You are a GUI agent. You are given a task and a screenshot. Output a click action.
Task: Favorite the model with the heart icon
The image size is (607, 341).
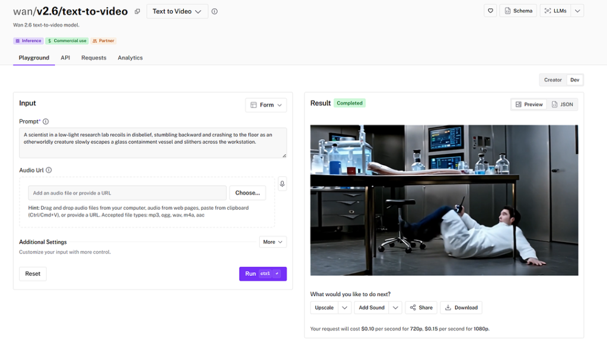coord(490,11)
